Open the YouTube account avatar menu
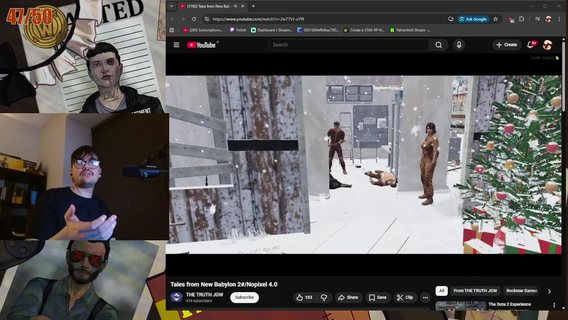This screenshot has height=320, width=568. pyautogui.click(x=548, y=45)
